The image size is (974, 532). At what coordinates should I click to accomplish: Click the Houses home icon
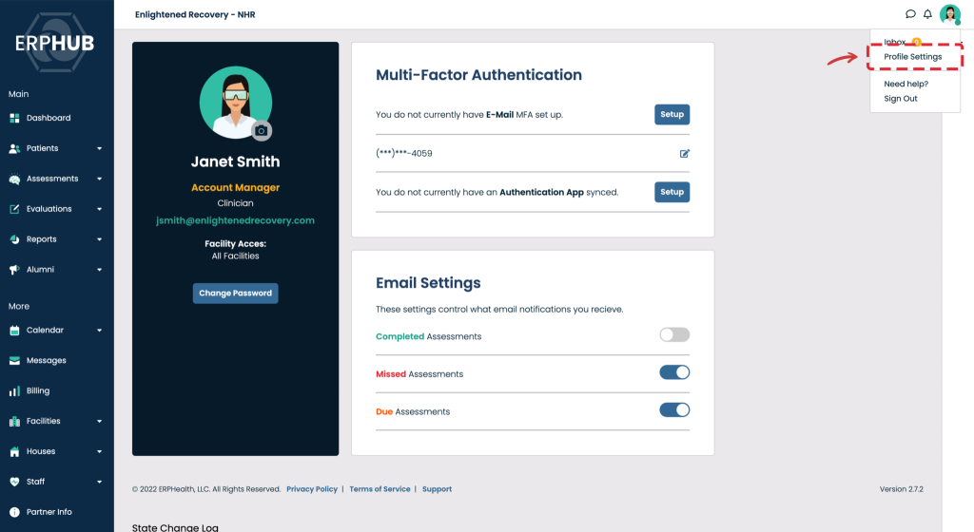coord(14,452)
